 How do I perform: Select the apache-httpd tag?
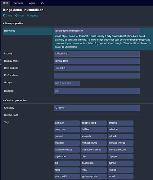point(94,123)
